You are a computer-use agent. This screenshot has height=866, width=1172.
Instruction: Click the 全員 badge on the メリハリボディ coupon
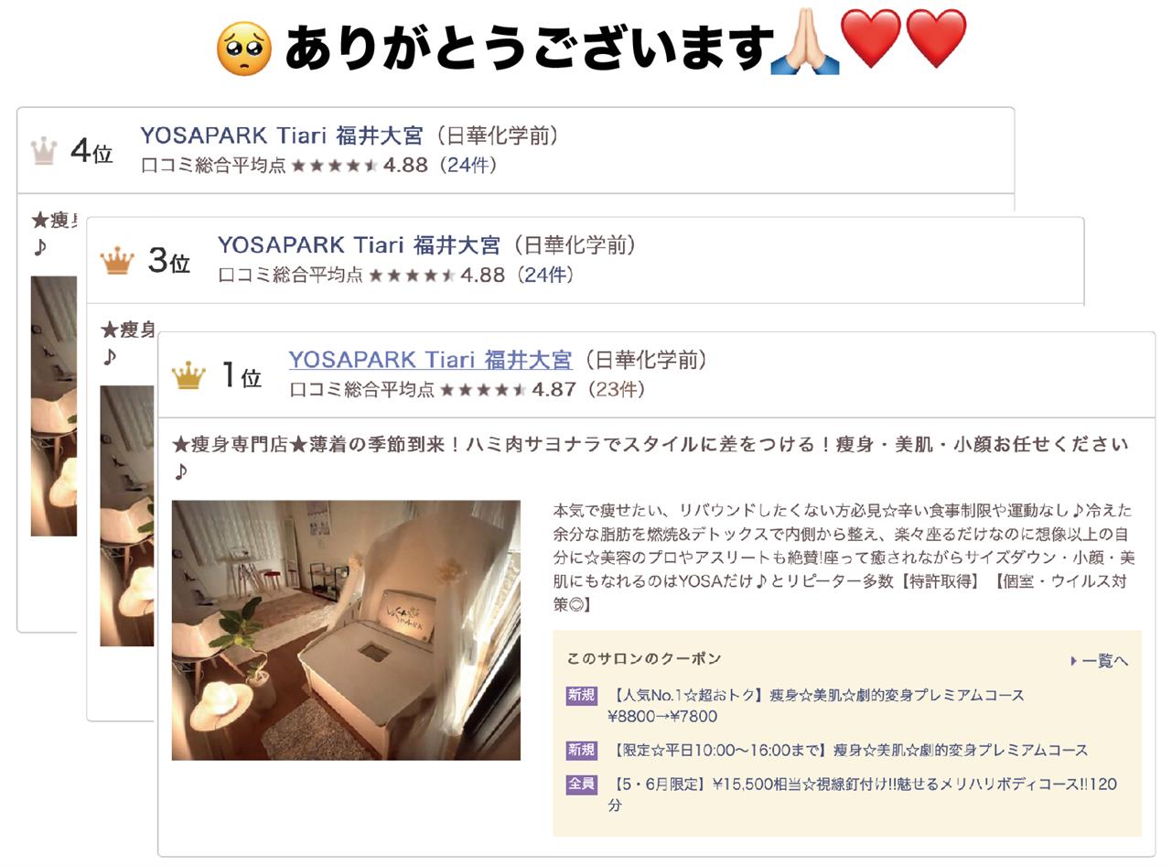point(581,785)
